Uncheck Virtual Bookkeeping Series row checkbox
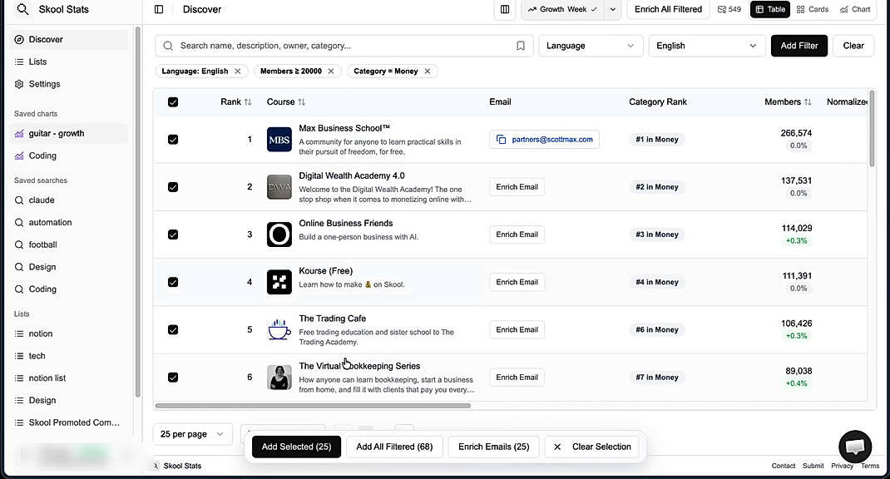Viewport: 890px width, 479px height. (173, 378)
